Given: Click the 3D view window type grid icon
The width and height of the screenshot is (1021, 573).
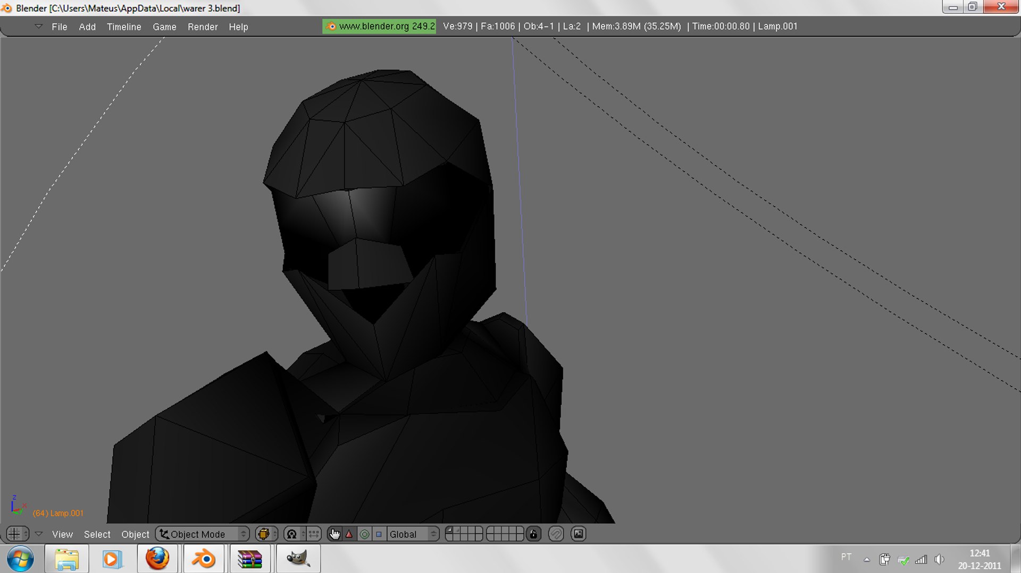Looking at the screenshot, I should pos(15,534).
